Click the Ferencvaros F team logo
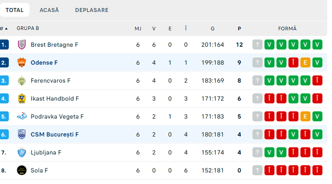Viewport: 332px width, 184px height. tap(22, 81)
